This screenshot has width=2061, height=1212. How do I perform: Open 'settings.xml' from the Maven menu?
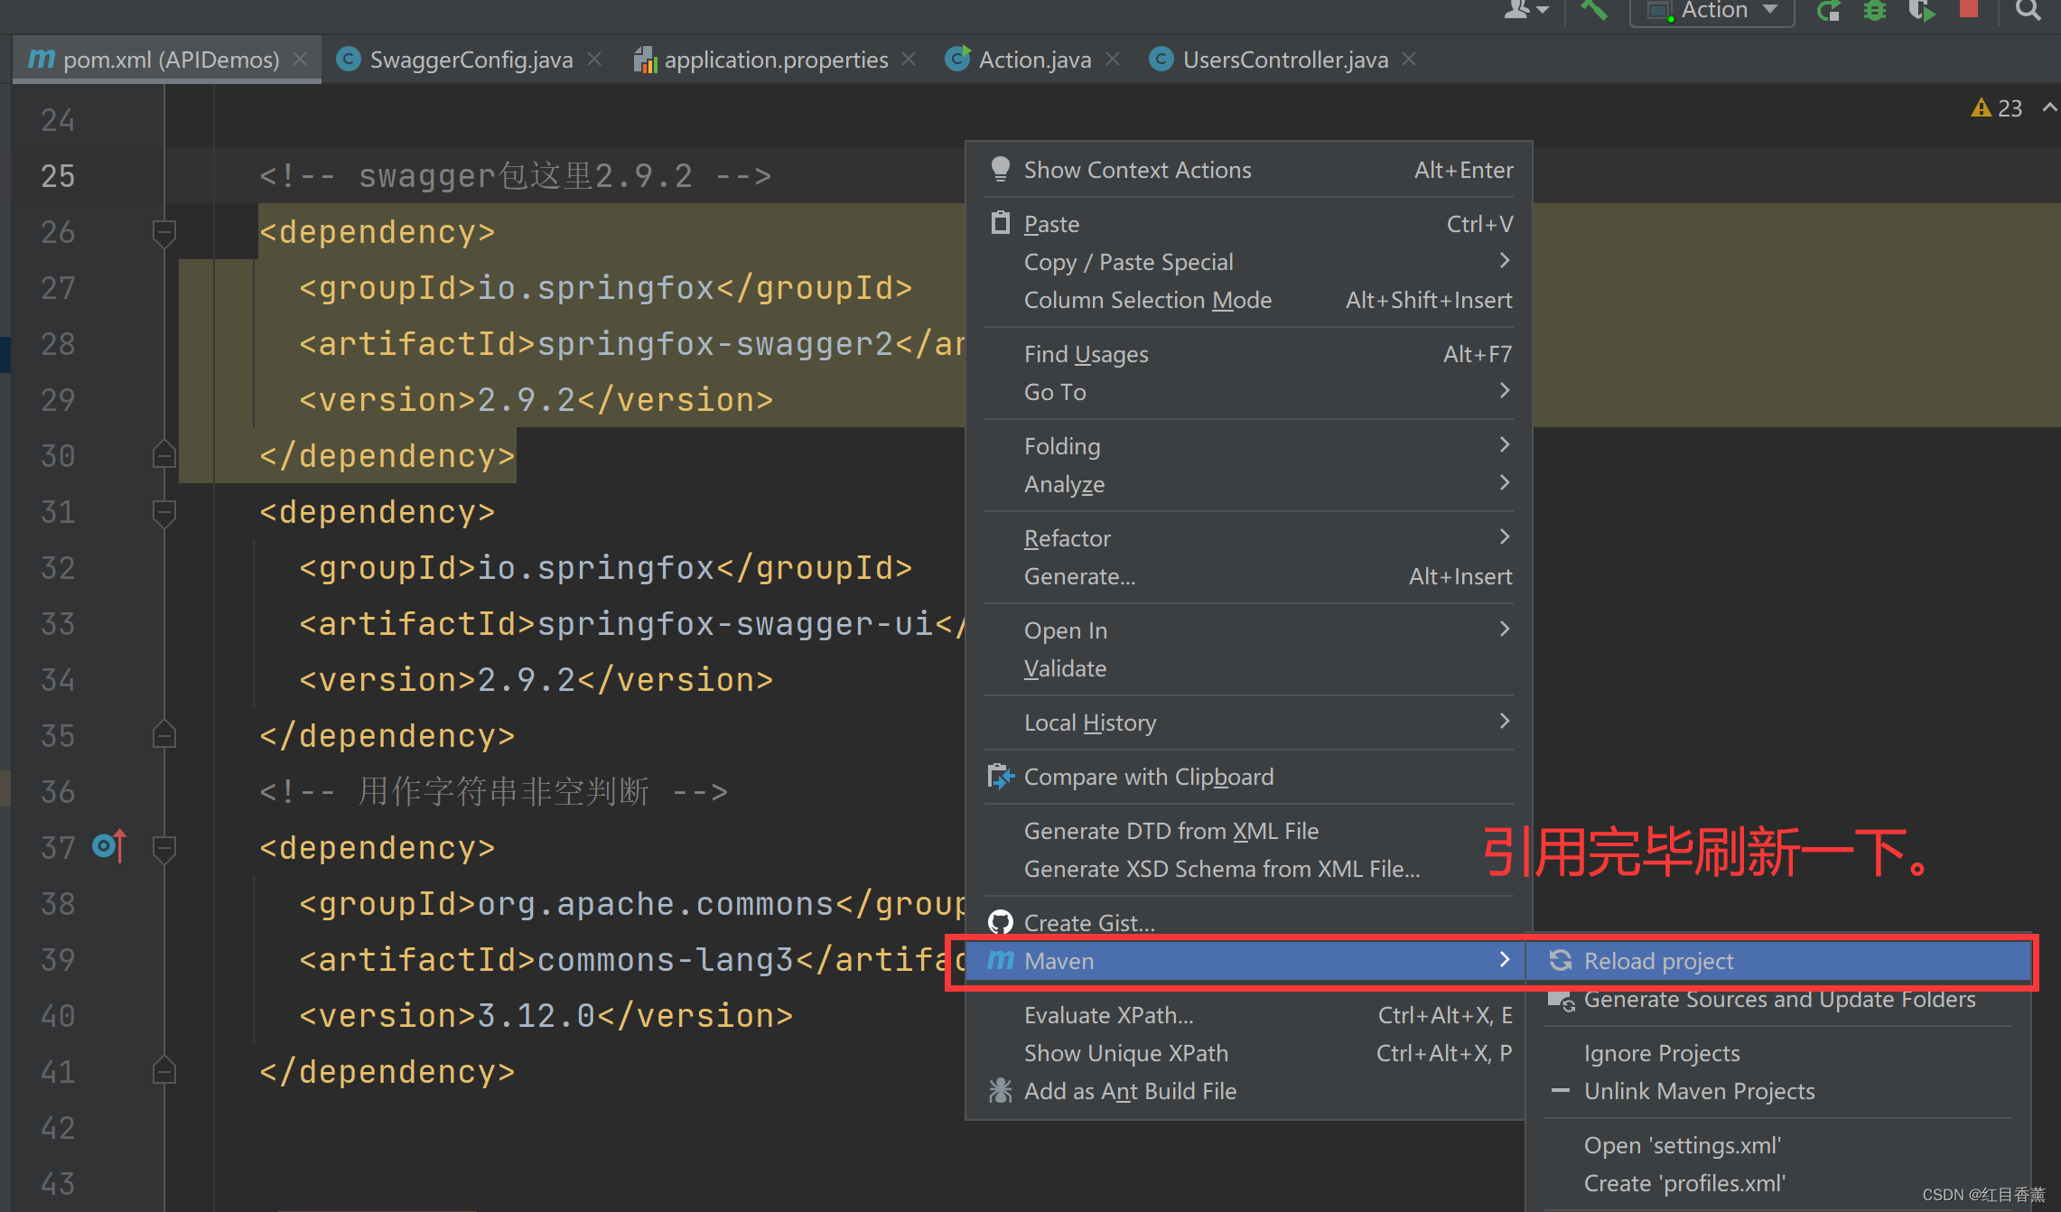click(x=1683, y=1144)
